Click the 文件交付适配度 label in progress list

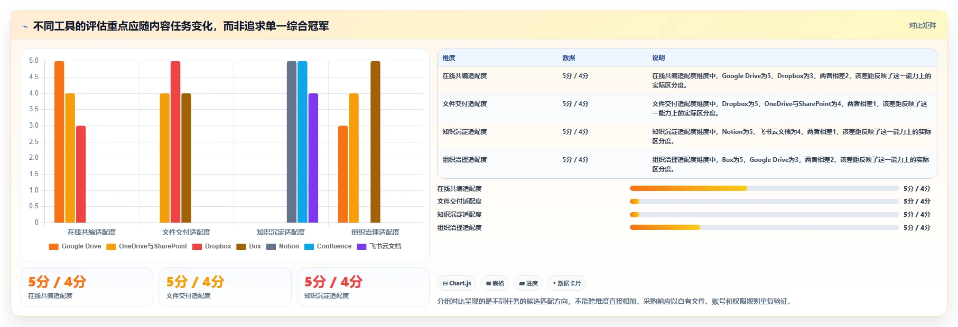tap(459, 201)
